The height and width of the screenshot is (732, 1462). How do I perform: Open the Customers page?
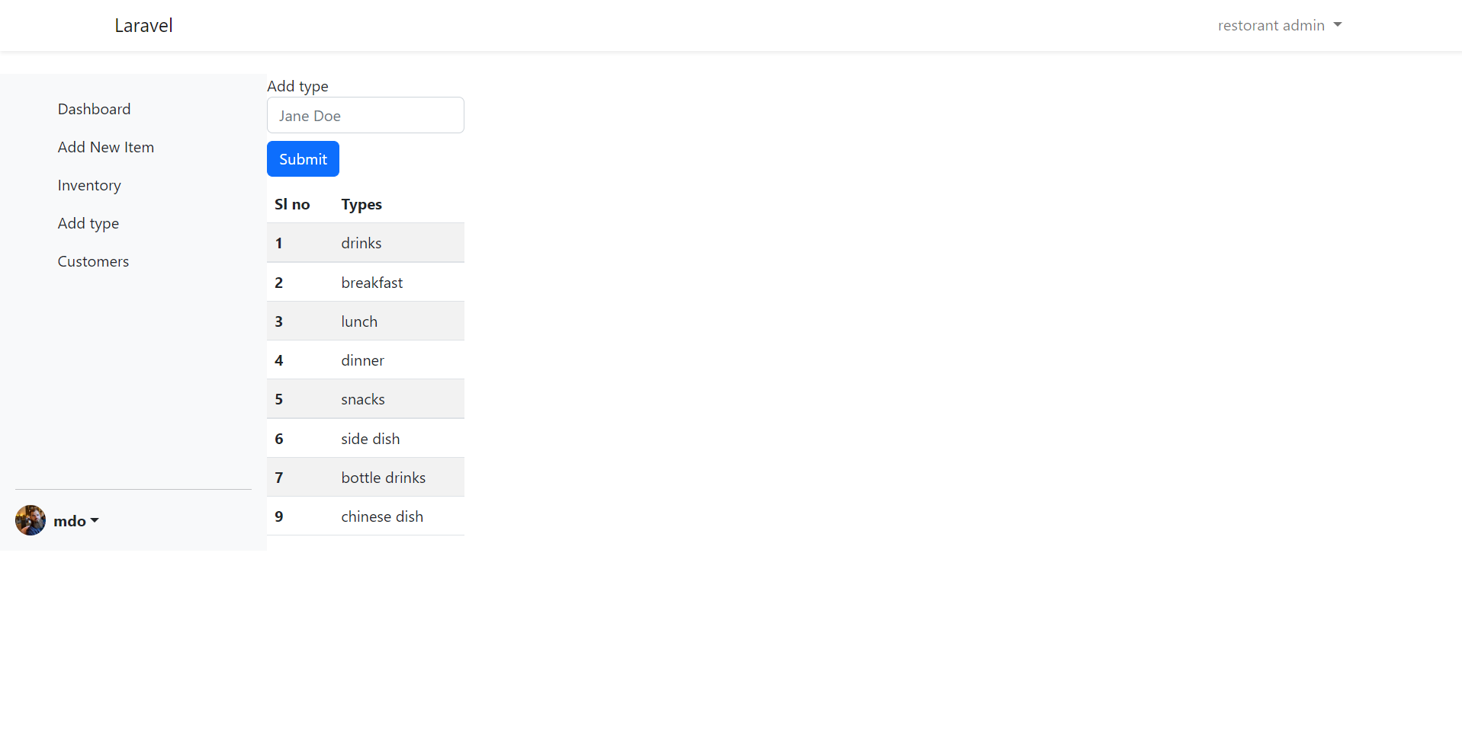coord(93,261)
